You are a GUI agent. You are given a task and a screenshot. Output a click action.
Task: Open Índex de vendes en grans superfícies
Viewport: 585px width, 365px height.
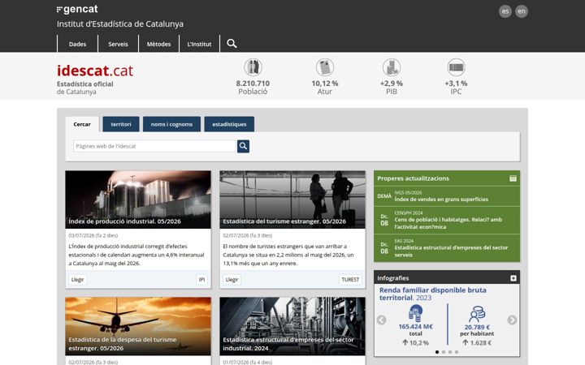pos(441,200)
